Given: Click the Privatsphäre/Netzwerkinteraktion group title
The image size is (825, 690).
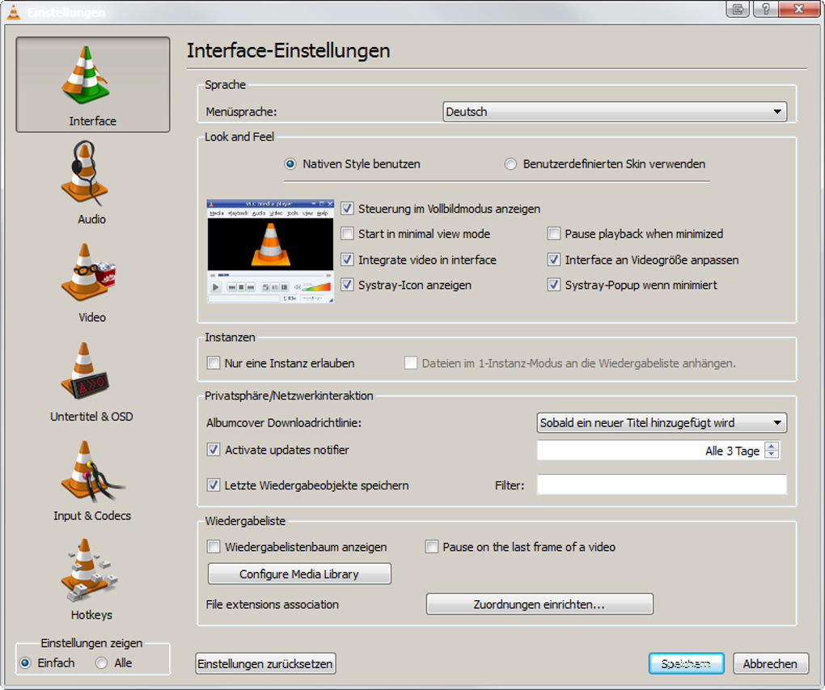Looking at the screenshot, I should tap(289, 396).
